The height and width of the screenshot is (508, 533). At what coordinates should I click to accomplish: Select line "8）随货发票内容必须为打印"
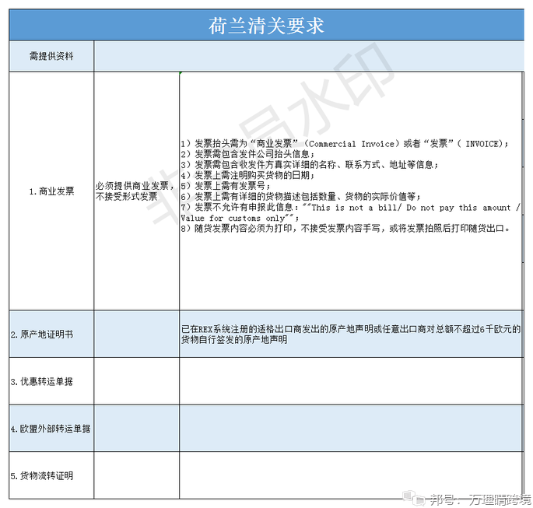pyautogui.click(x=345, y=229)
